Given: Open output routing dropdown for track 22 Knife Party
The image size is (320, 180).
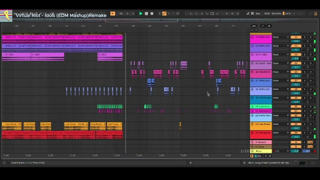Looking at the screenshot, I should [281, 115].
